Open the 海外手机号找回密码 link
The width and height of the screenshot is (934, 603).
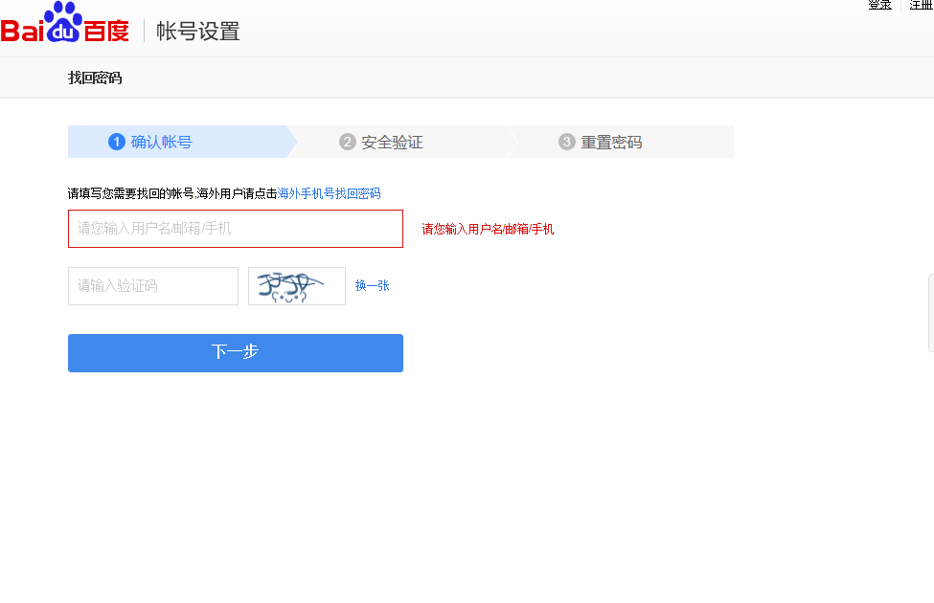(329, 193)
